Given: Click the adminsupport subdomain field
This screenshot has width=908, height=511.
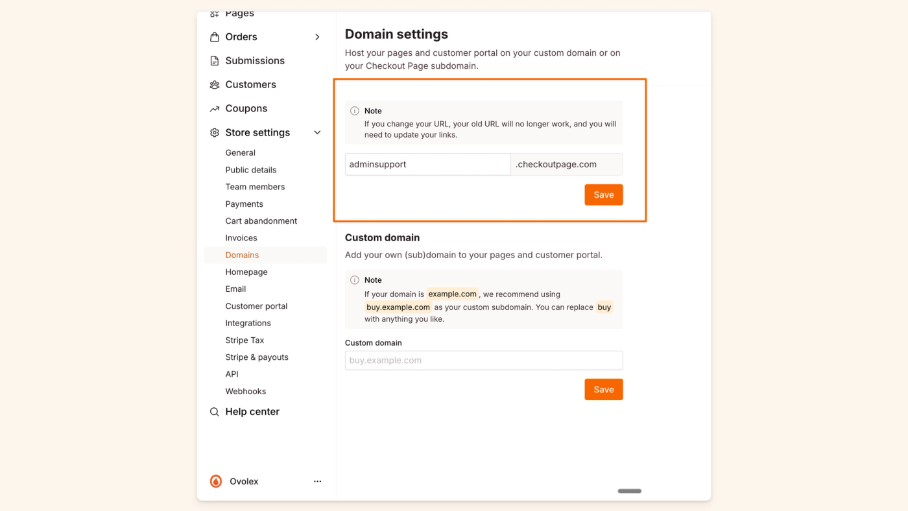Looking at the screenshot, I should tap(428, 164).
